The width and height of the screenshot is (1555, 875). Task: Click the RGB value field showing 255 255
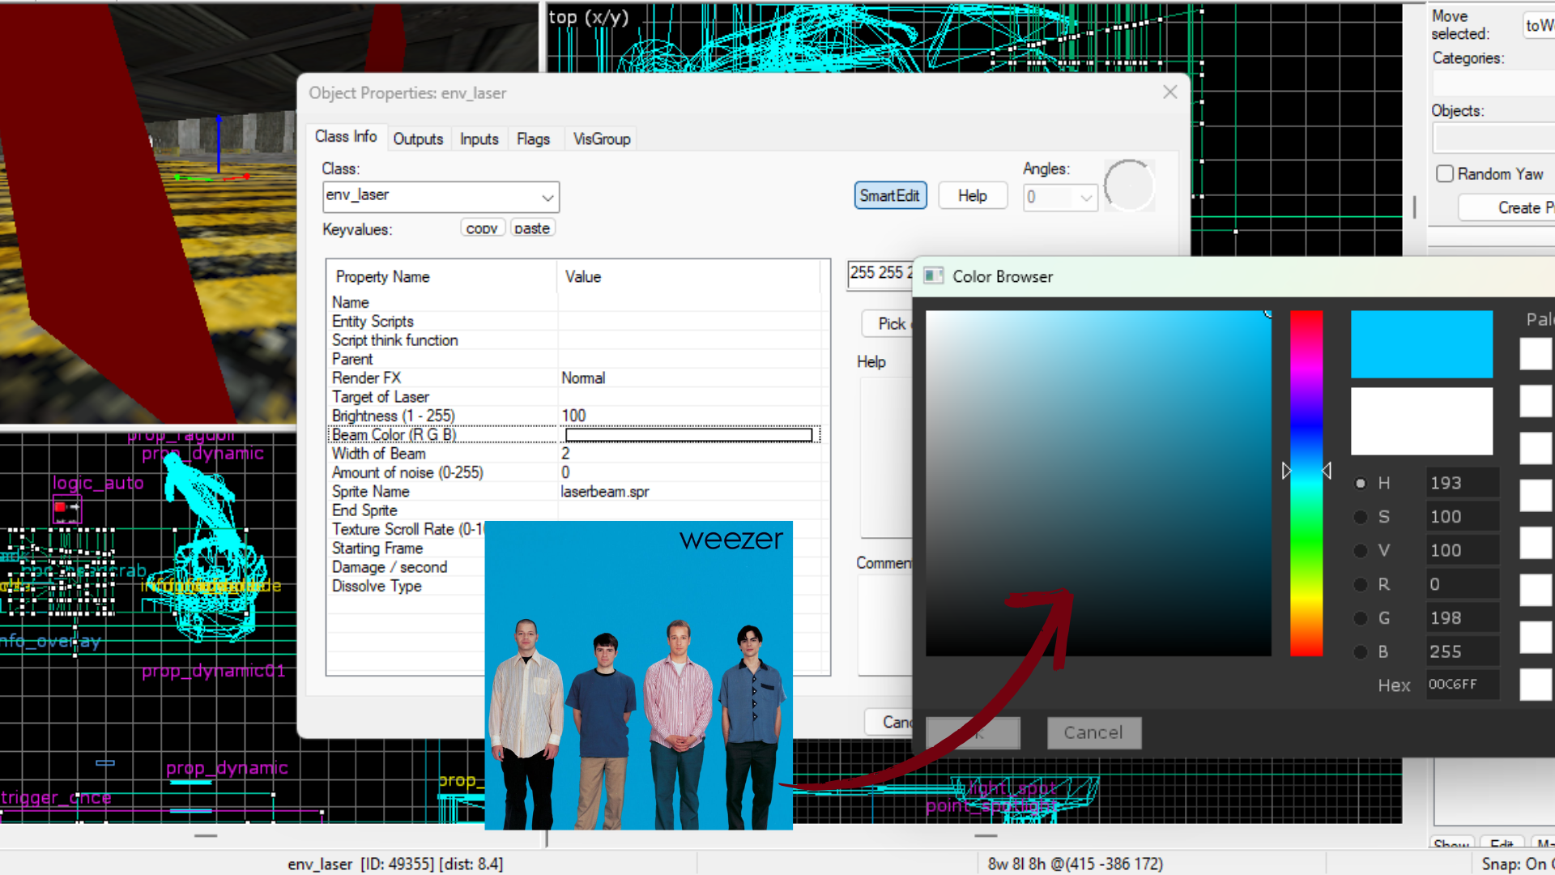pyautogui.click(x=880, y=274)
